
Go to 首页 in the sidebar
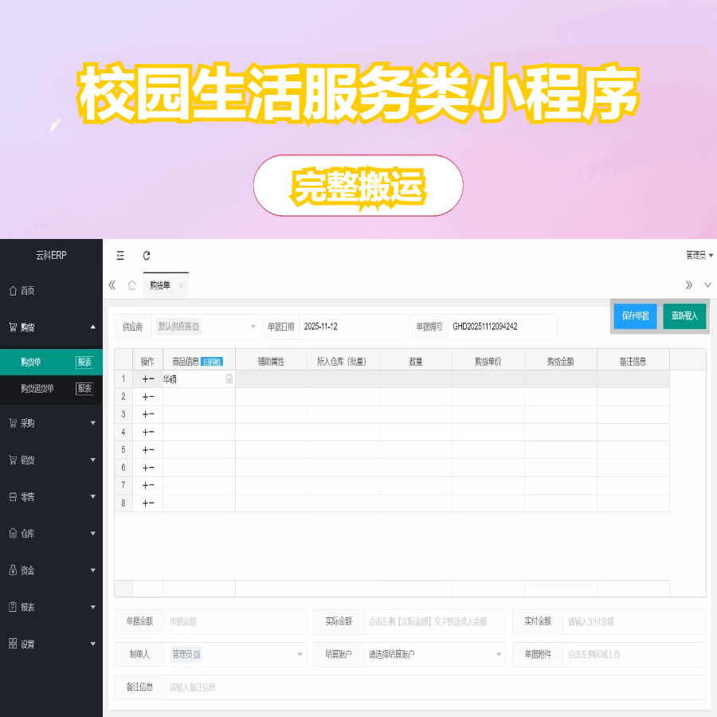click(x=28, y=291)
